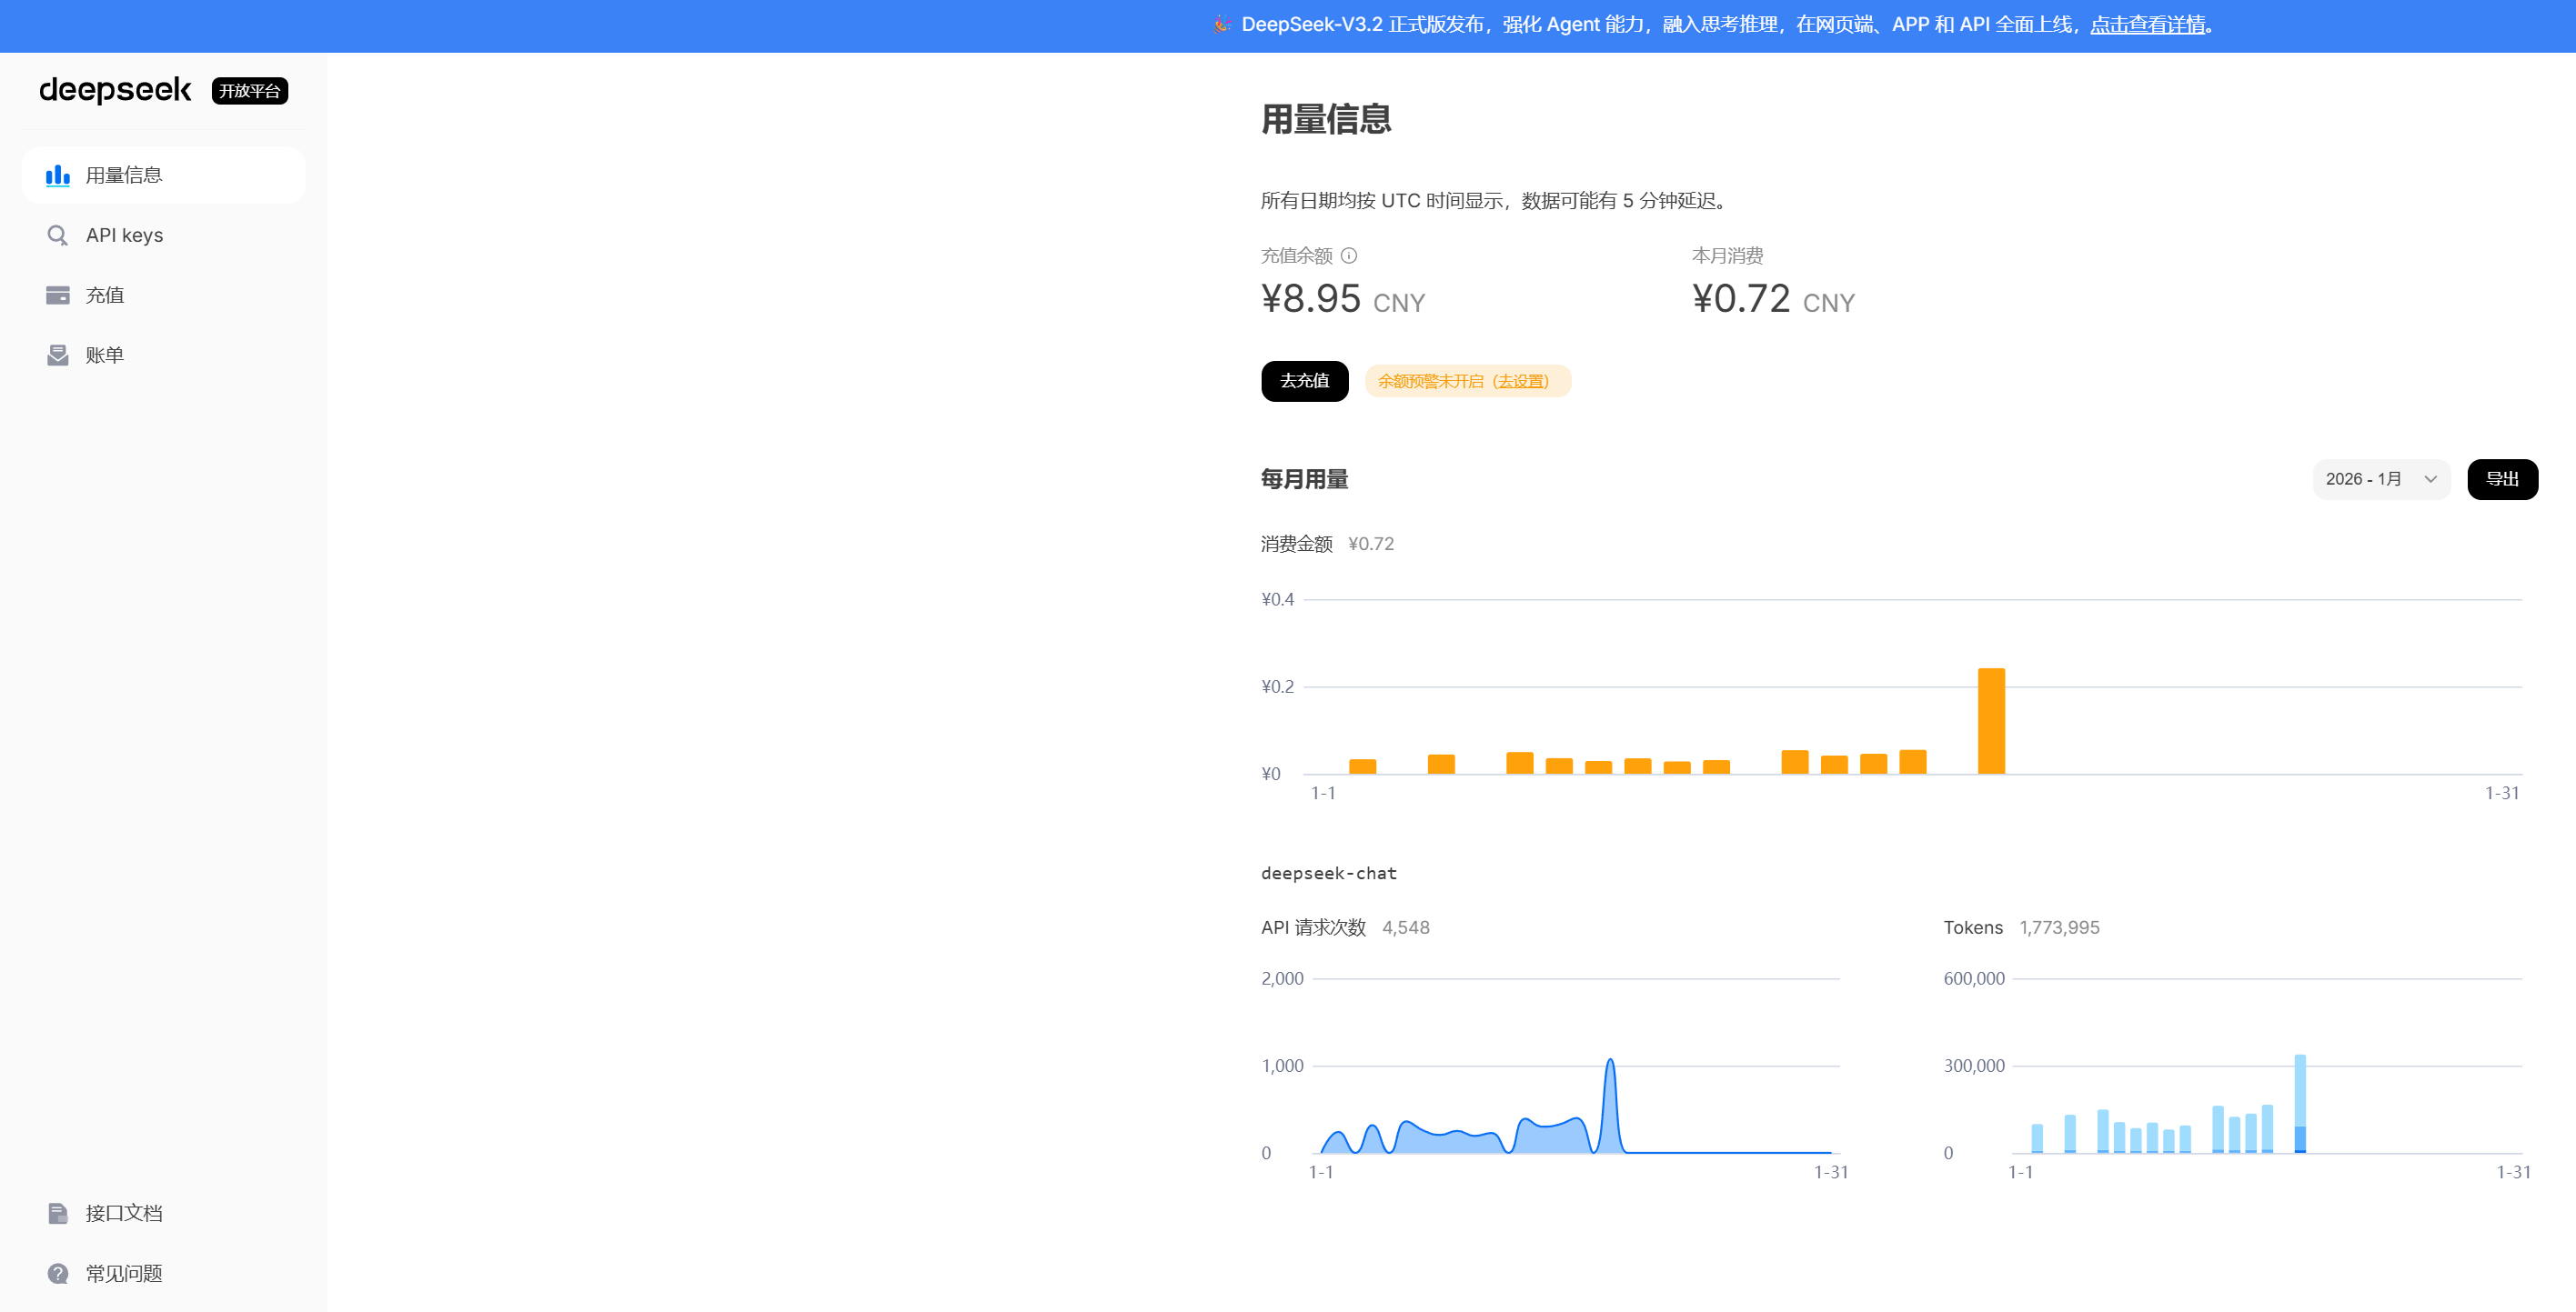Click the 导出 export button
The width and height of the screenshot is (2576, 1312).
2502,478
